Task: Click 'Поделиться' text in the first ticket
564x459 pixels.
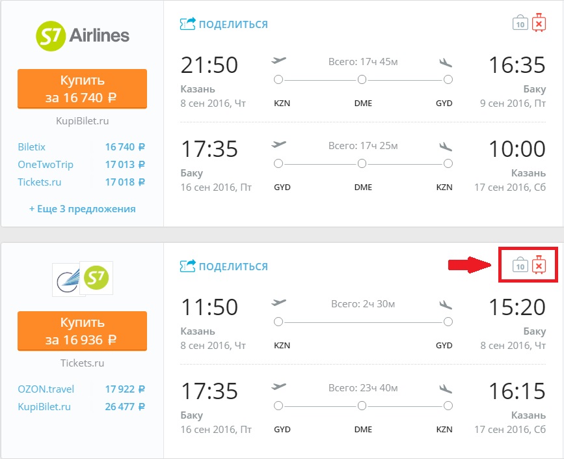Action: coord(233,25)
